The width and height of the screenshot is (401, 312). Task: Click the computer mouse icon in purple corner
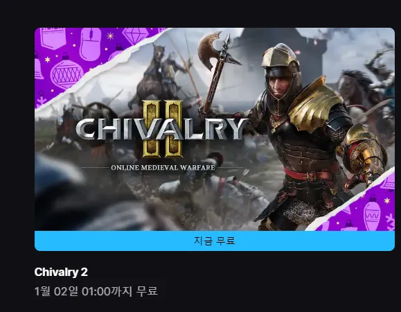point(90,44)
